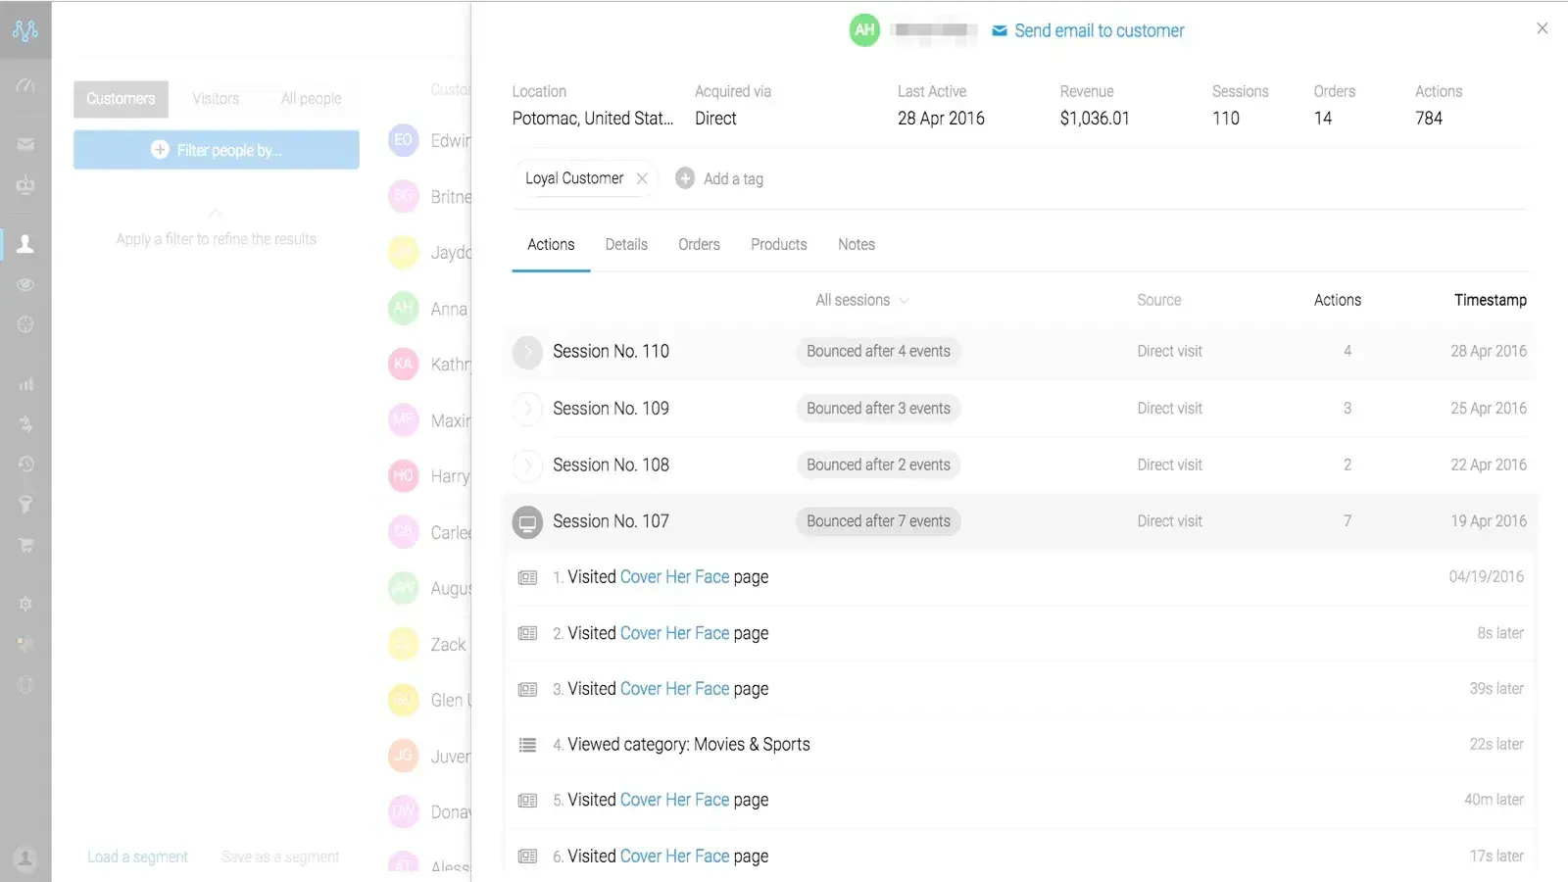Open the dashboard gauge icon in sidebar
Screen dimensions: 1568x882
[25, 86]
